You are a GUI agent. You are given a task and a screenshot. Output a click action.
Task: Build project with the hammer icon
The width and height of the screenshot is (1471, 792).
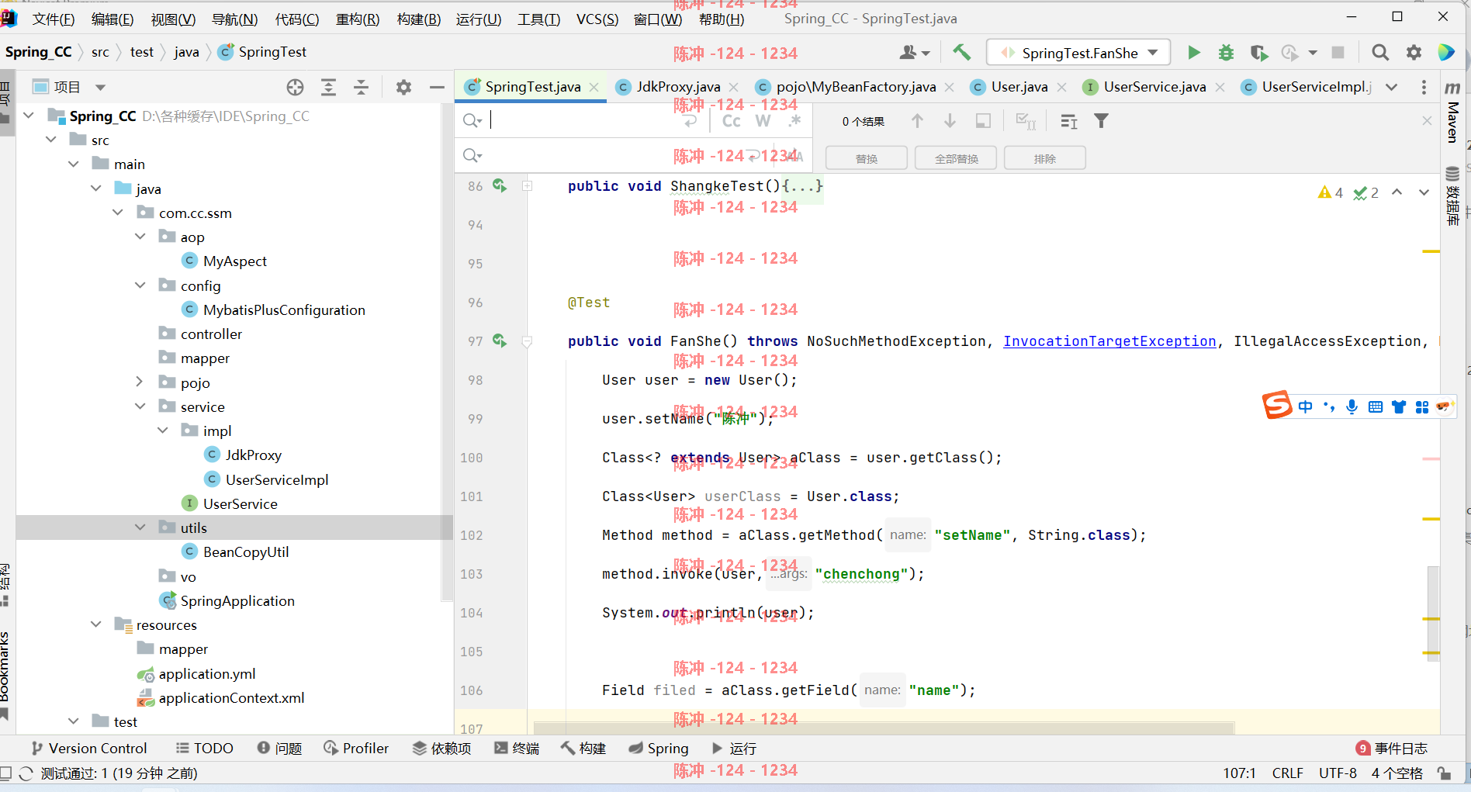tap(961, 52)
